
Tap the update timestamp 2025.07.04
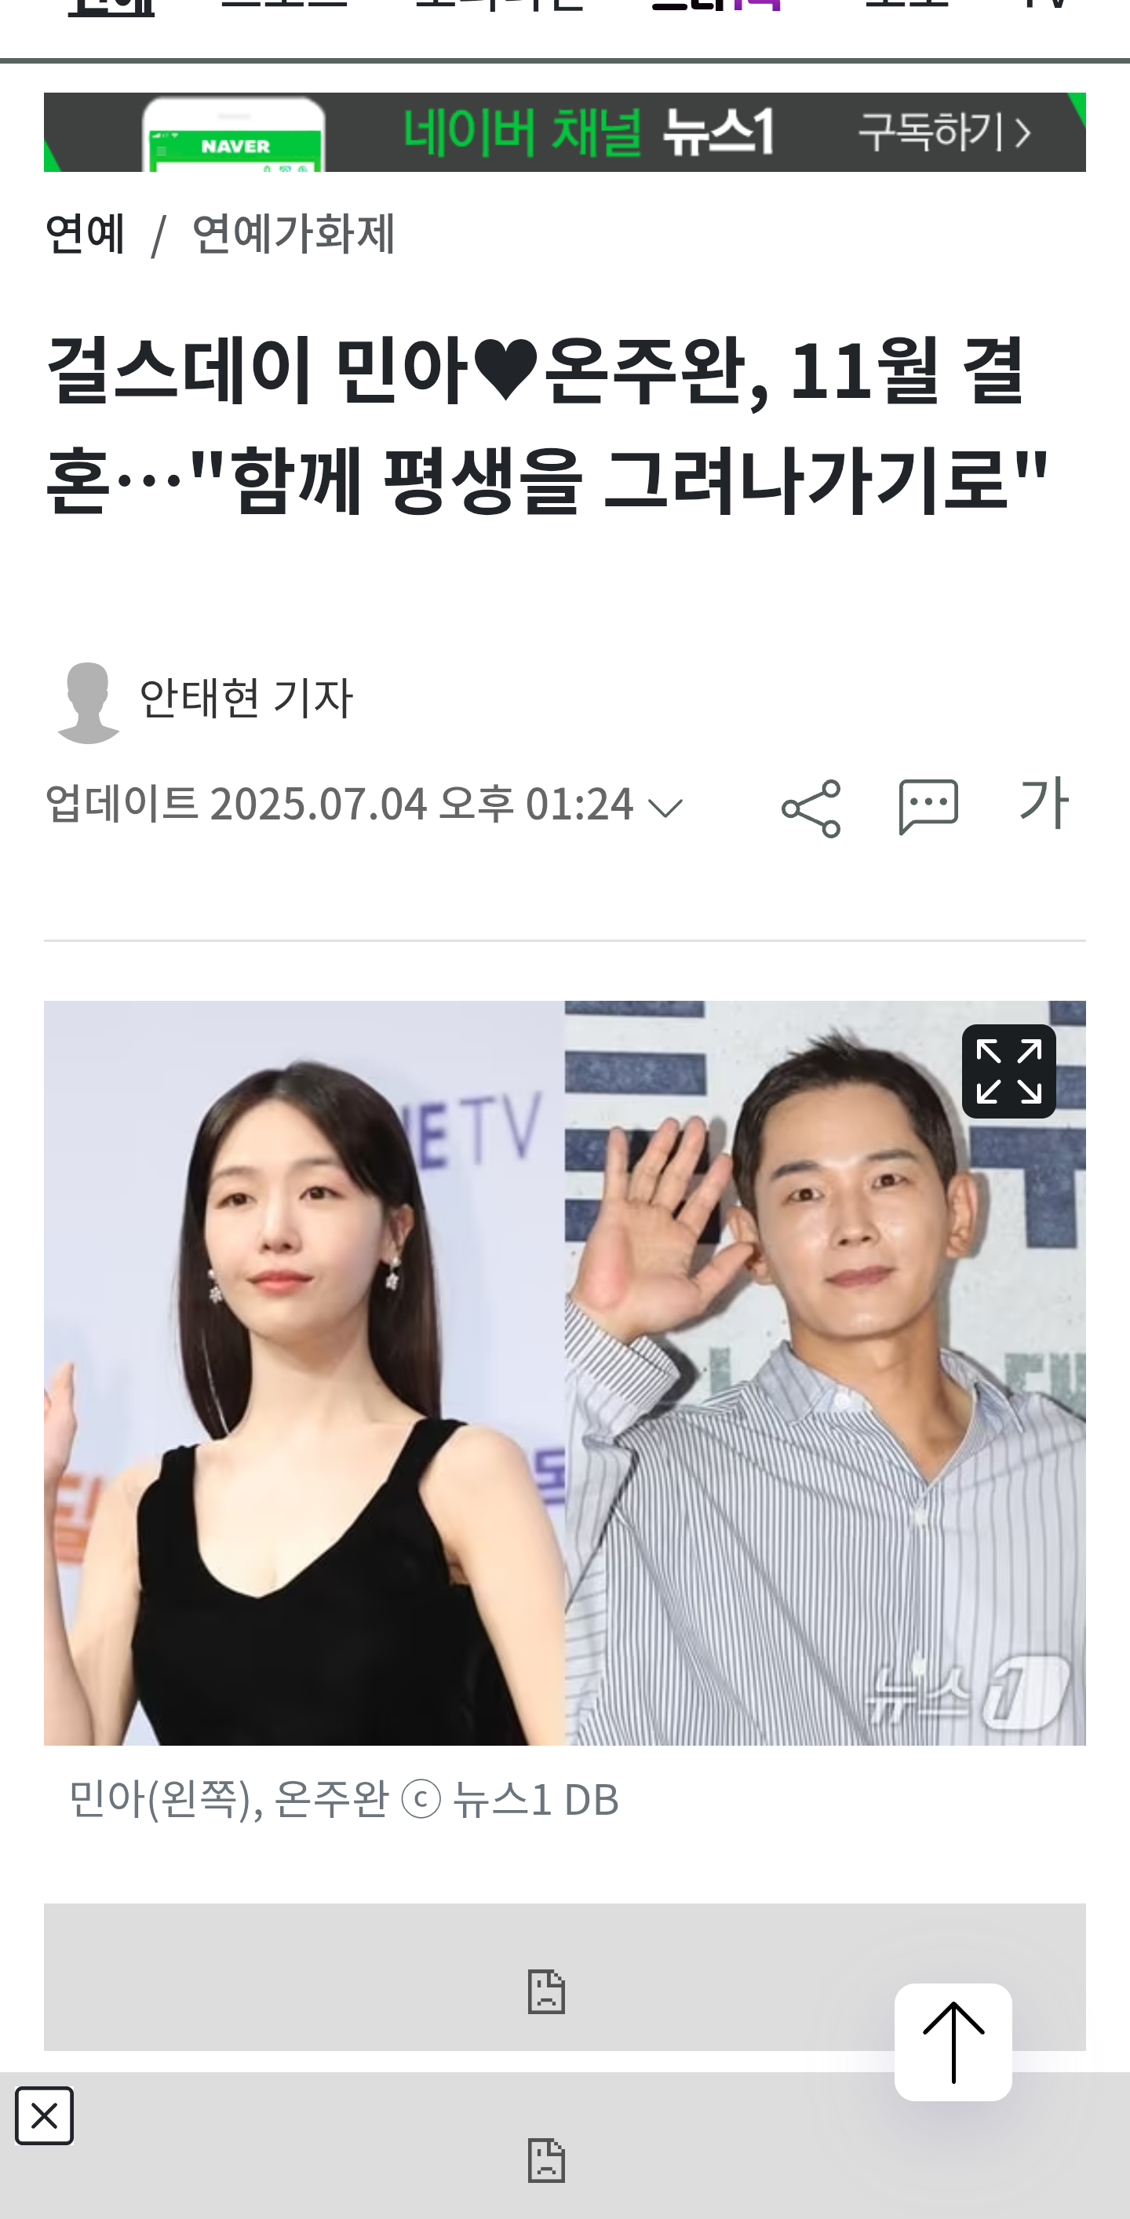tap(319, 804)
